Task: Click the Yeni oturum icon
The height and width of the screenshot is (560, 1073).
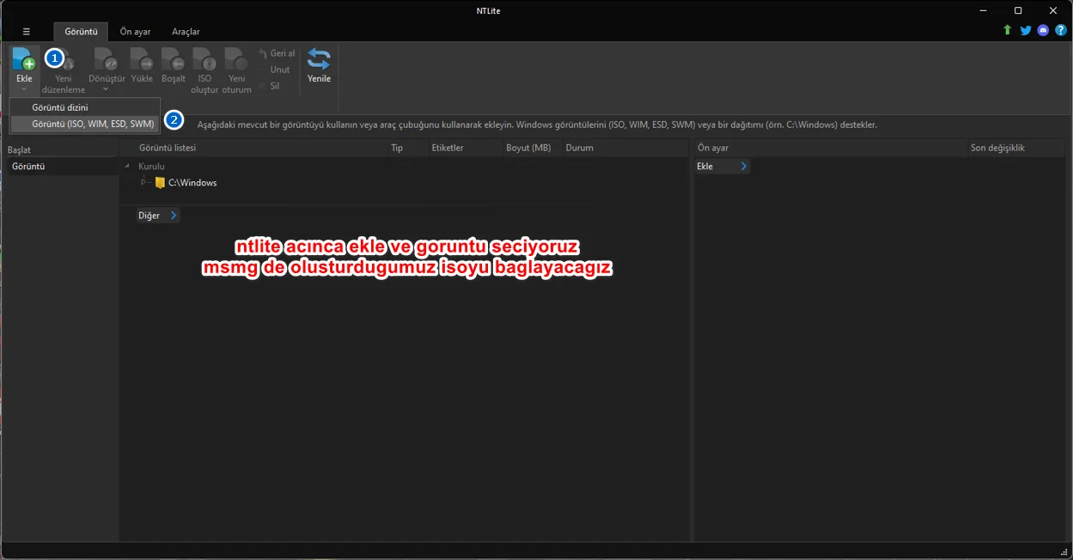Action: tap(236, 59)
